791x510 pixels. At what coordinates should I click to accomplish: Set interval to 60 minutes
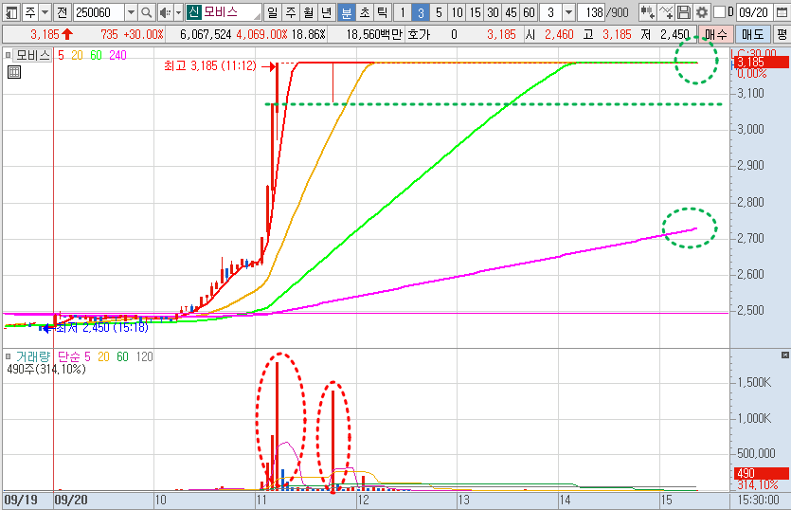point(529,12)
